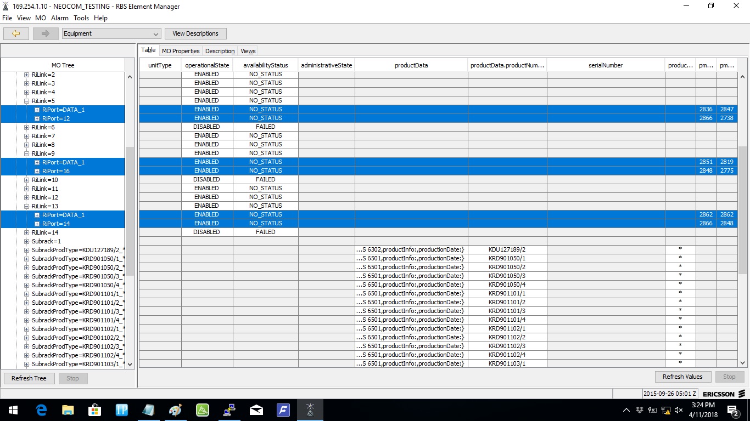Open the Microsoft Store taskbar icon
Image resolution: width=750 pixels, height=421 pixels.
[95, 410]
